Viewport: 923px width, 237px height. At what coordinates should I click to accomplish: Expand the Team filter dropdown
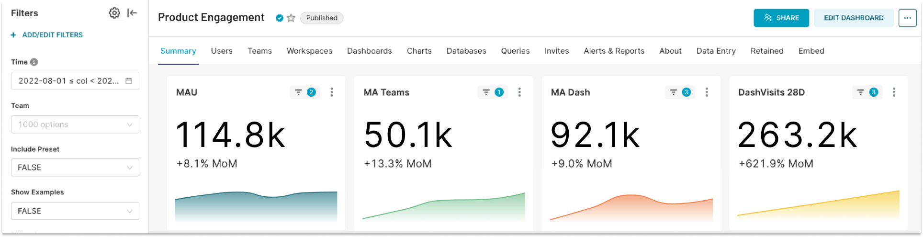coord(75,124)
